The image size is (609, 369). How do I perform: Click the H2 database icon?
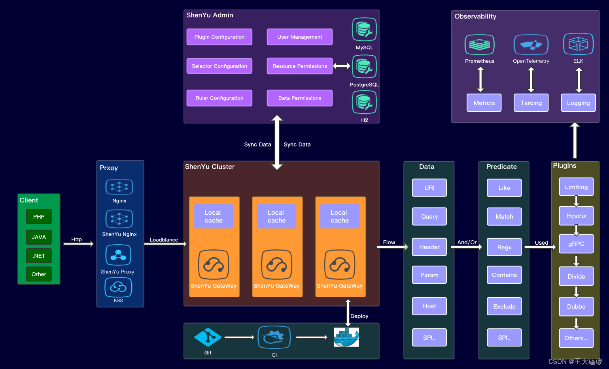click(x=364, y=102)
